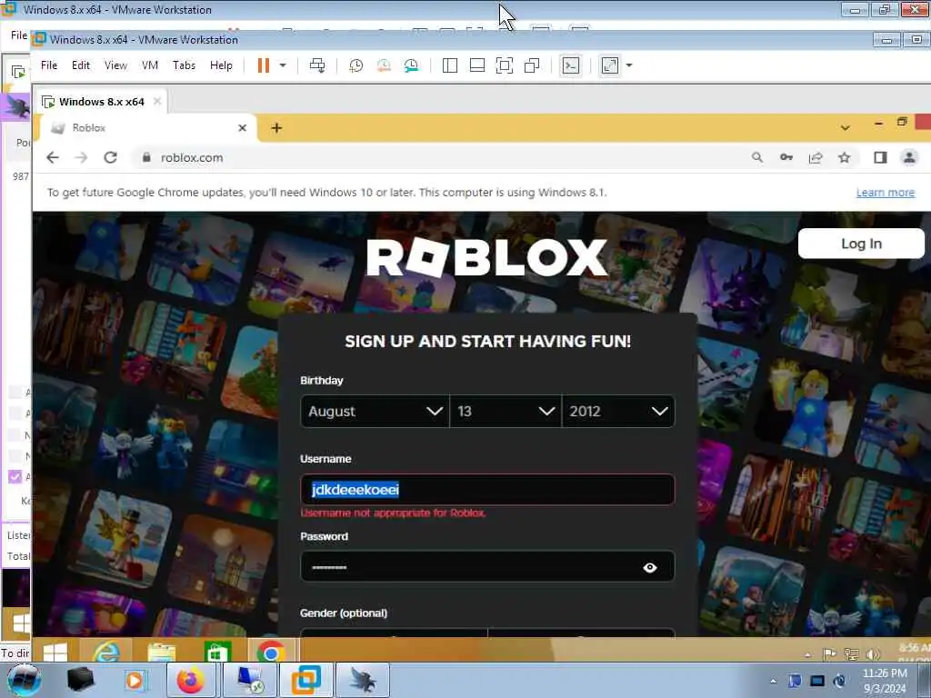Go forward in Chrome
This screenshot has height=698, width=931.
[x=81, y=157]
